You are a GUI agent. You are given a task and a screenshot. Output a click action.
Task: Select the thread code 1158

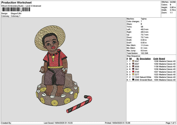pos(156,67)
